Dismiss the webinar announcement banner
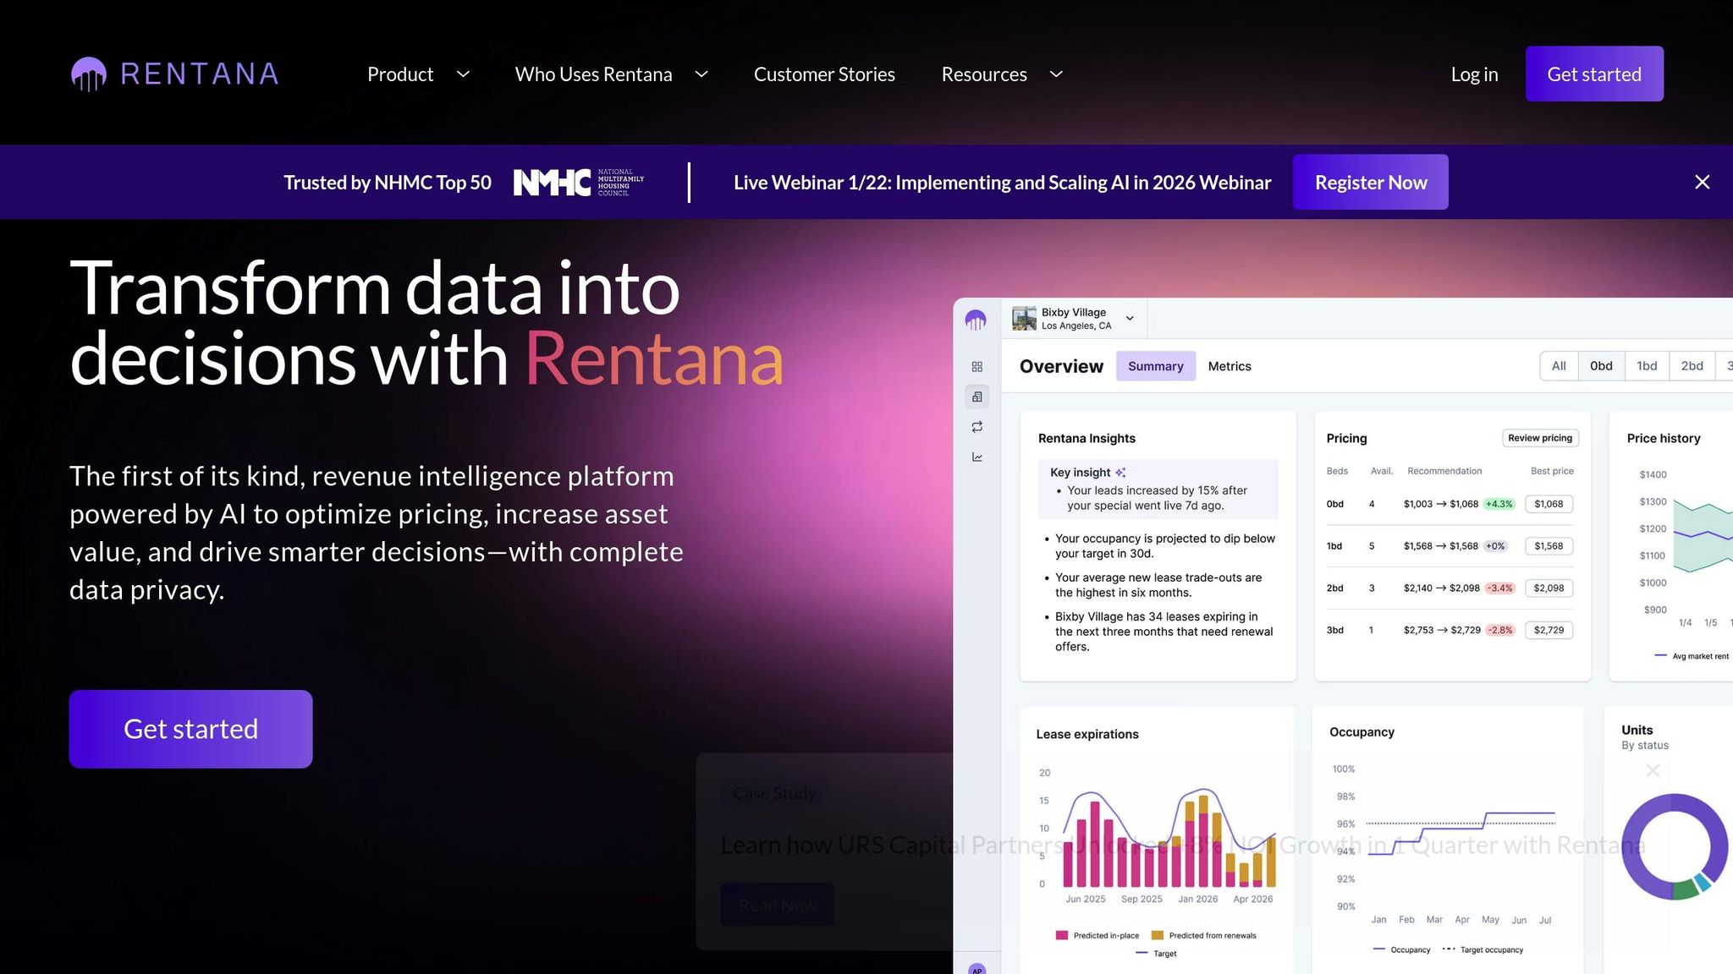 click(x=1702, y=183)
